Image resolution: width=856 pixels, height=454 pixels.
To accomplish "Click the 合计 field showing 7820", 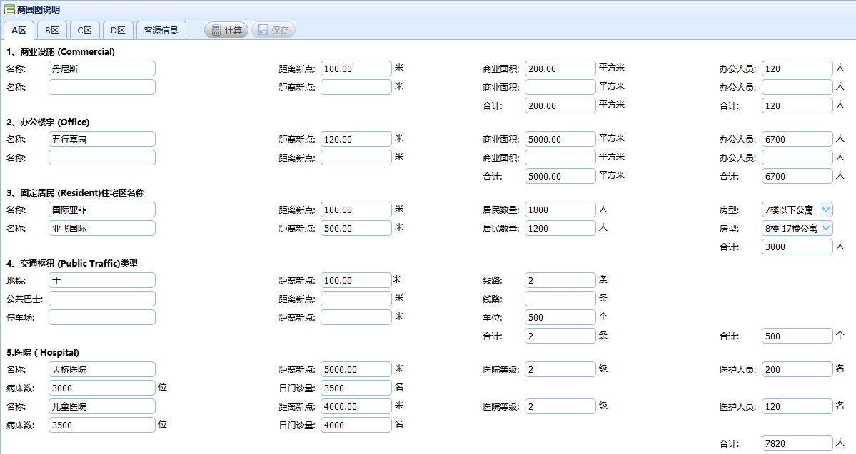I will [797, 443].
